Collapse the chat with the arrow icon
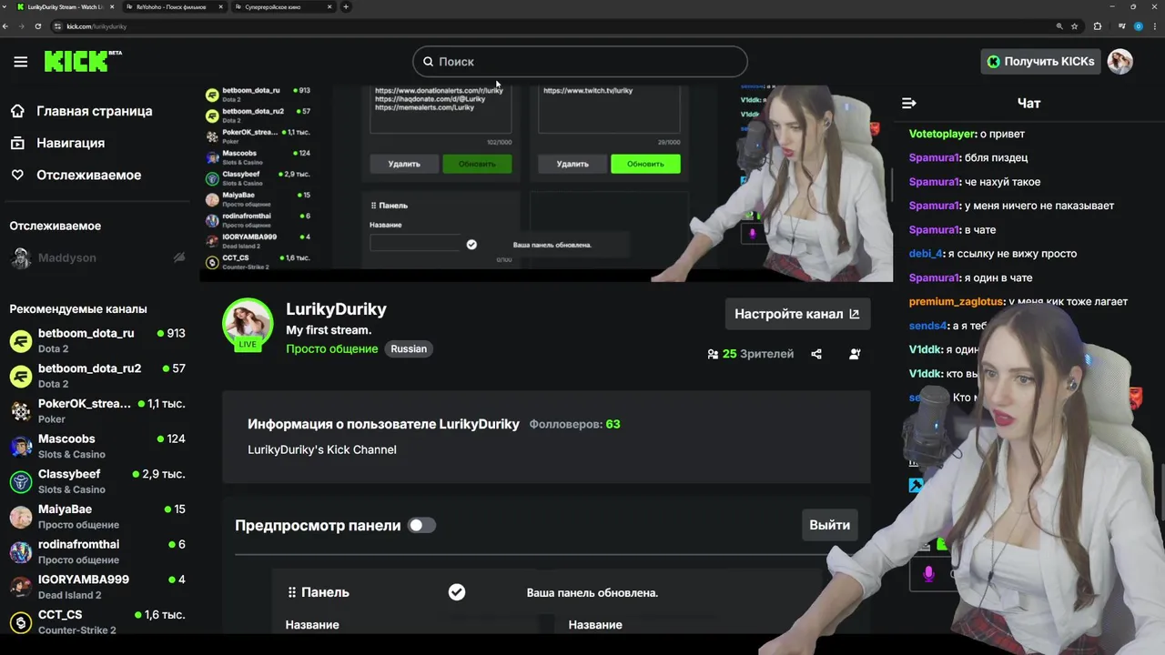Screen dimensions: 1165x655 coord(908,103)
